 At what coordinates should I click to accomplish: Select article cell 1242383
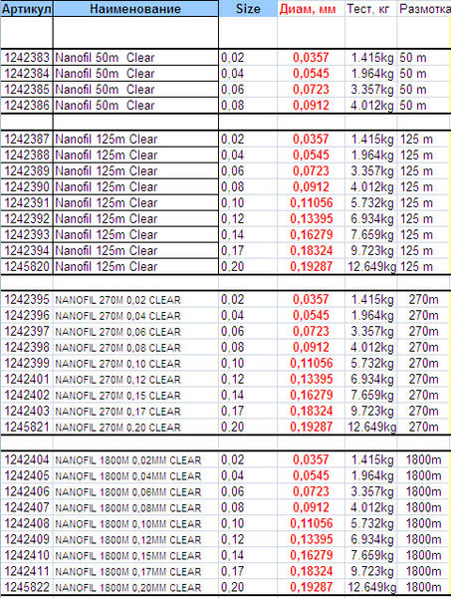coord(26,58)
